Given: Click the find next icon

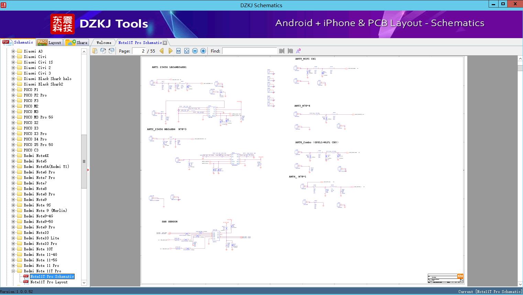Looking at the screenshot, I should click(x=290, y=51).
